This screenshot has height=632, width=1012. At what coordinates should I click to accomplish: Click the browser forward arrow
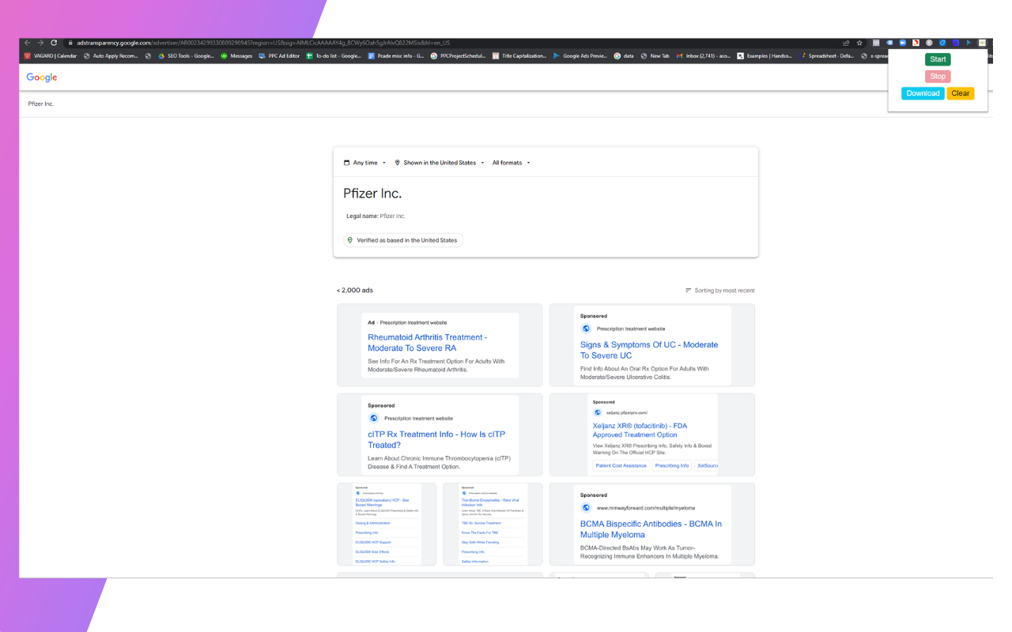pos(40,43)
